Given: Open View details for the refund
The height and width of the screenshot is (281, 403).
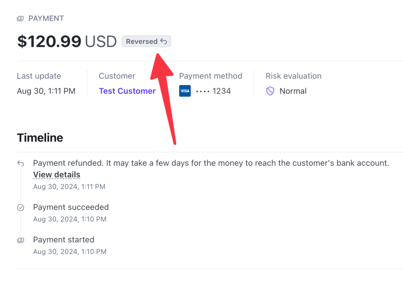Looking at the screenshot, I should point(56,175).
